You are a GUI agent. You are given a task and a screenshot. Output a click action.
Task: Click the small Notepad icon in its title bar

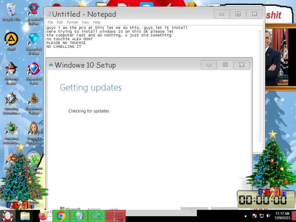49,14
